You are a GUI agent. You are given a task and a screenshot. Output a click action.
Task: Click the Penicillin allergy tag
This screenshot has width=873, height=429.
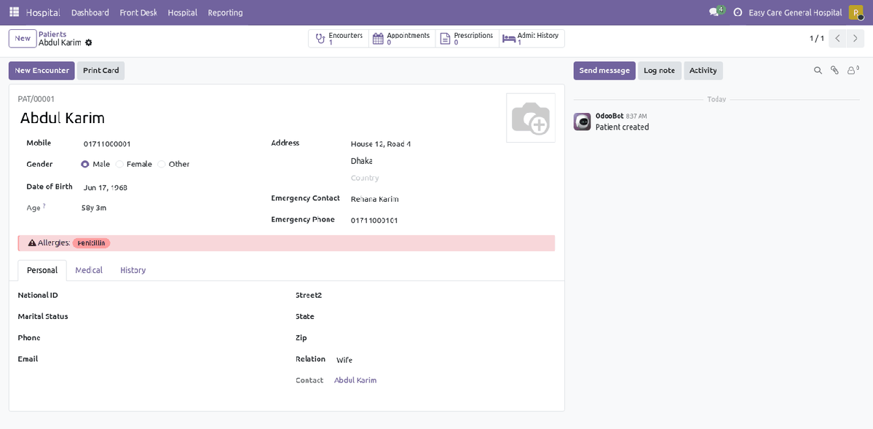click(x=91, y=243)
